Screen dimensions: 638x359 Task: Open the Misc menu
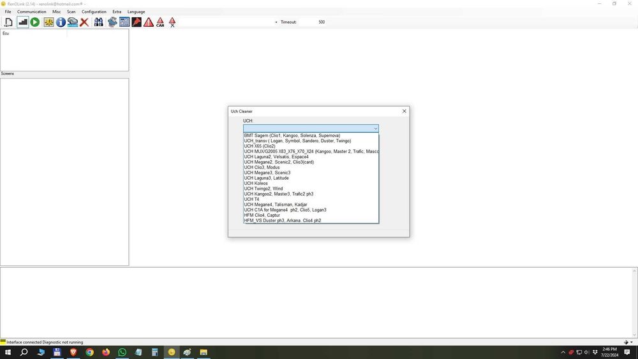click(57, 11)
